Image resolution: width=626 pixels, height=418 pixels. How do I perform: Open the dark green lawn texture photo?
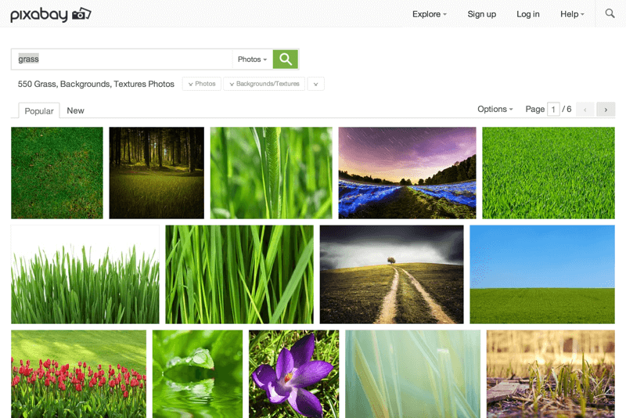point(57,173)
